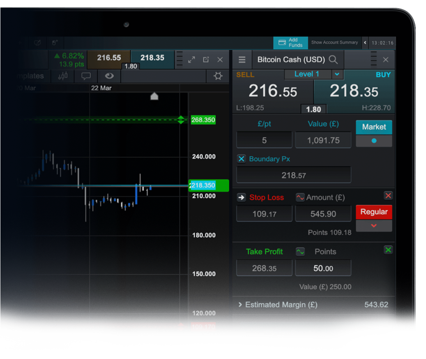Image resolution: width=426 pixels, height=359 pixels.
Task: Click the Value (£) 250.00 text
Action: [x=325, y=287]
